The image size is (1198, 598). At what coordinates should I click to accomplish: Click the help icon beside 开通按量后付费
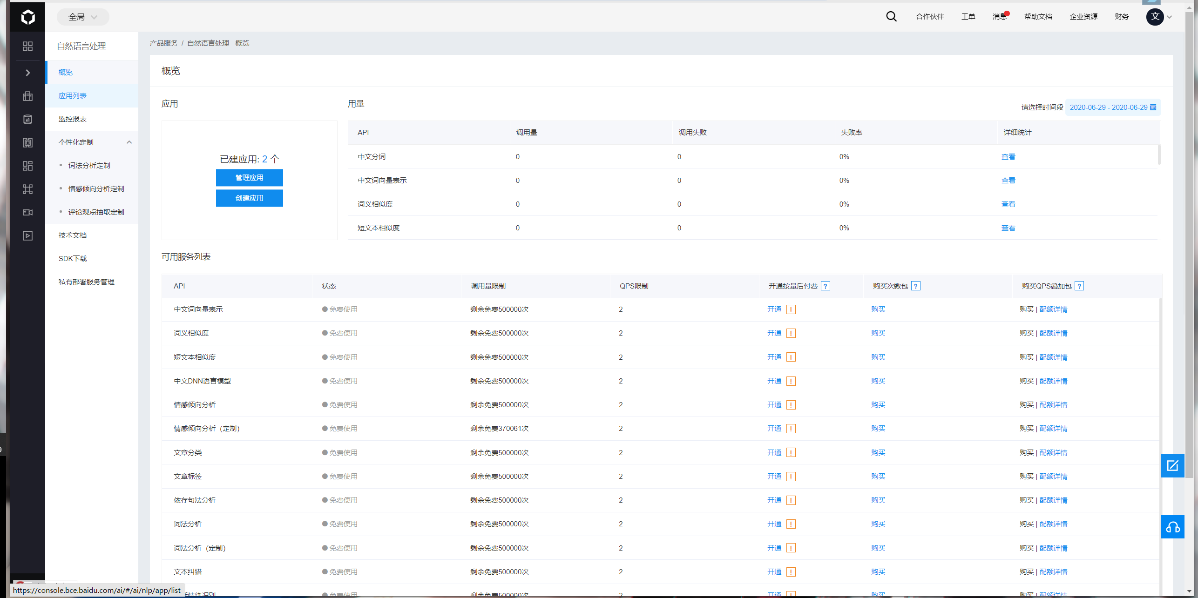[x=826, y=286]
